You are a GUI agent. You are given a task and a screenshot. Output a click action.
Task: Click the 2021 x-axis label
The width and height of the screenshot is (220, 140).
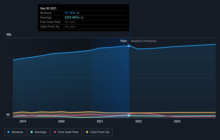(x=100, y=121)
